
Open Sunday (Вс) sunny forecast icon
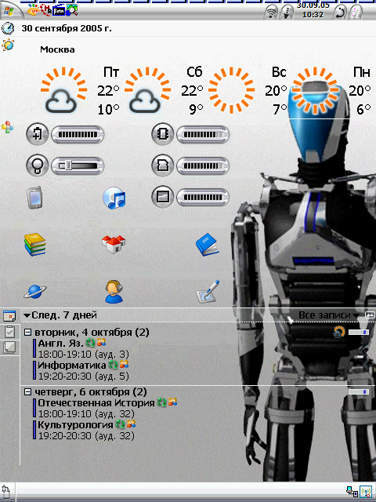[x=232, y=90]
